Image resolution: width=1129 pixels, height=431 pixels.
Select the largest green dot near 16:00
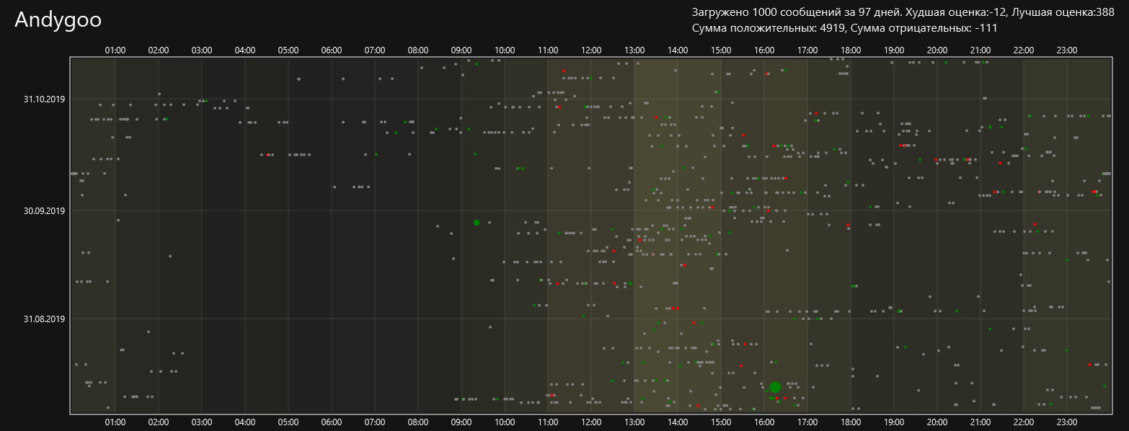pos(775,387)
